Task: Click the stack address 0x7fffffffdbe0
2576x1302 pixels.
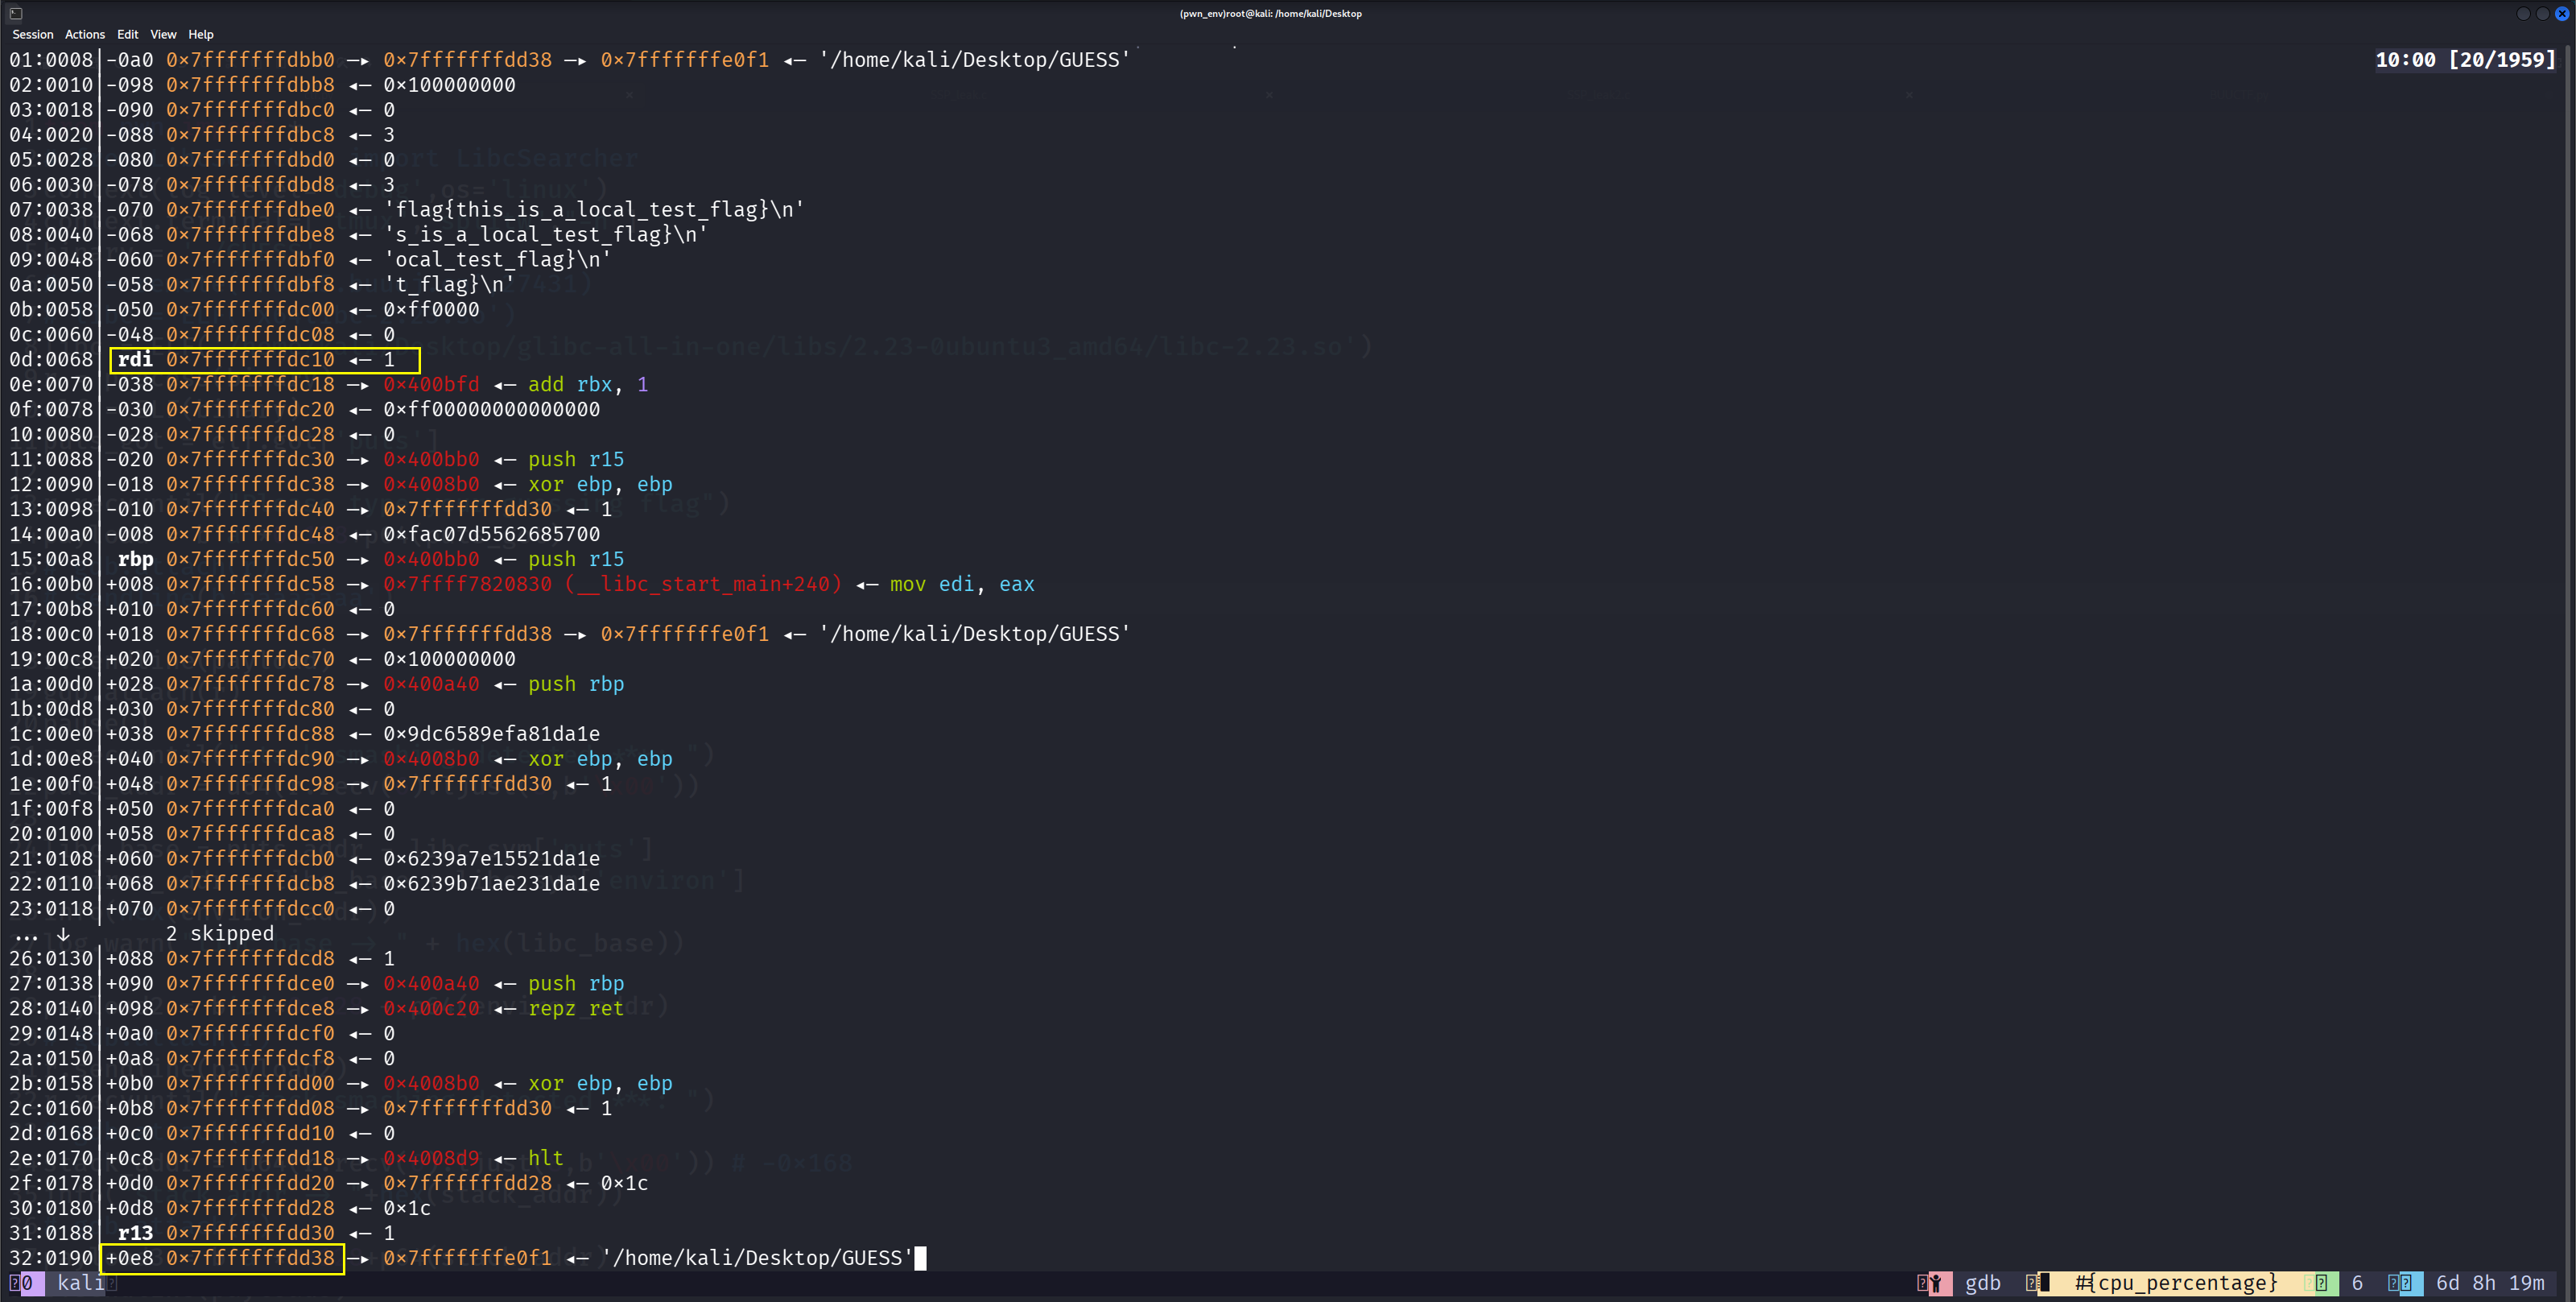Action: [x=250, y=210]
